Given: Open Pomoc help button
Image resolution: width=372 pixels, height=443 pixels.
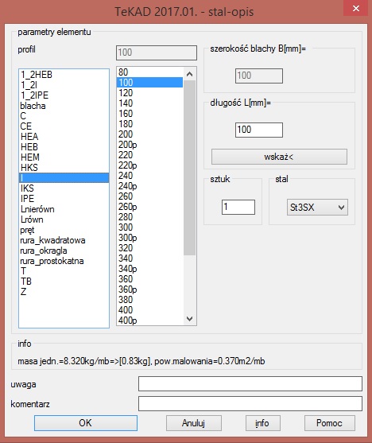Looking at the screenshot, I should click(x=329, y=423).
